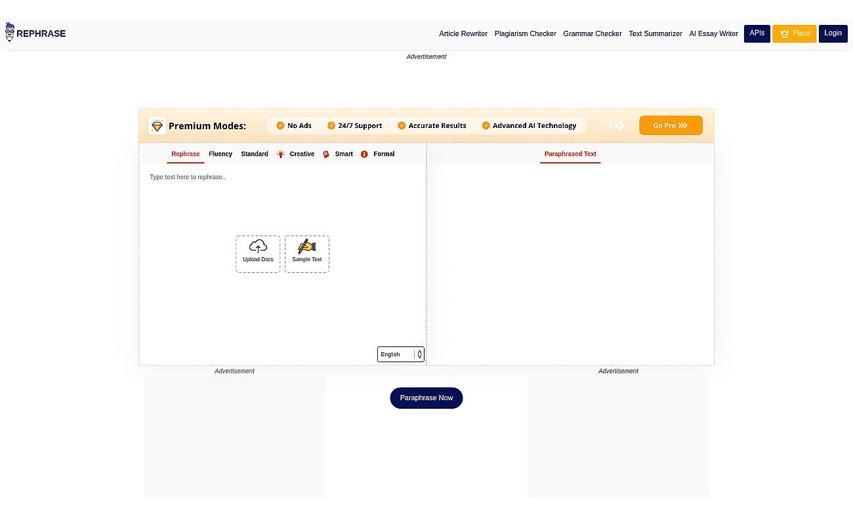This screenshot has height=517, width=853.
Task: Click the faded chevron arrows before Go Pro
Action: (x=614, y=125)
